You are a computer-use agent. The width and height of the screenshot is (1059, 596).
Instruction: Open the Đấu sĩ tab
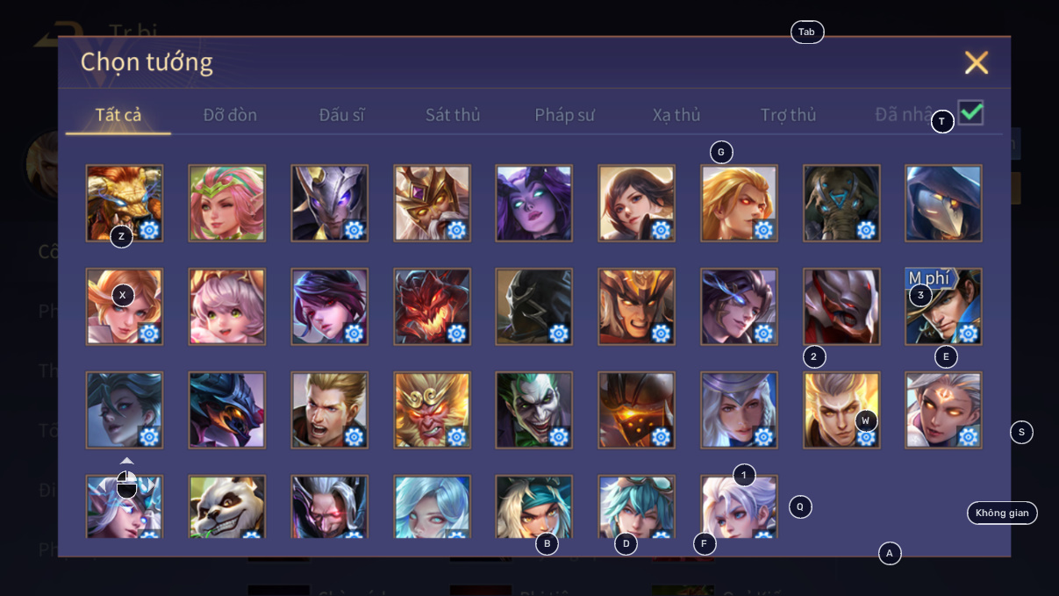pyautogui.click(x=341, y=115)
